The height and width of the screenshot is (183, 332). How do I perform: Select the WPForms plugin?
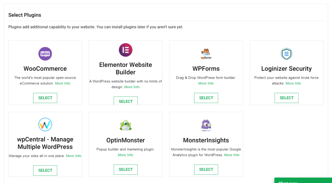[x=206, y=98]
